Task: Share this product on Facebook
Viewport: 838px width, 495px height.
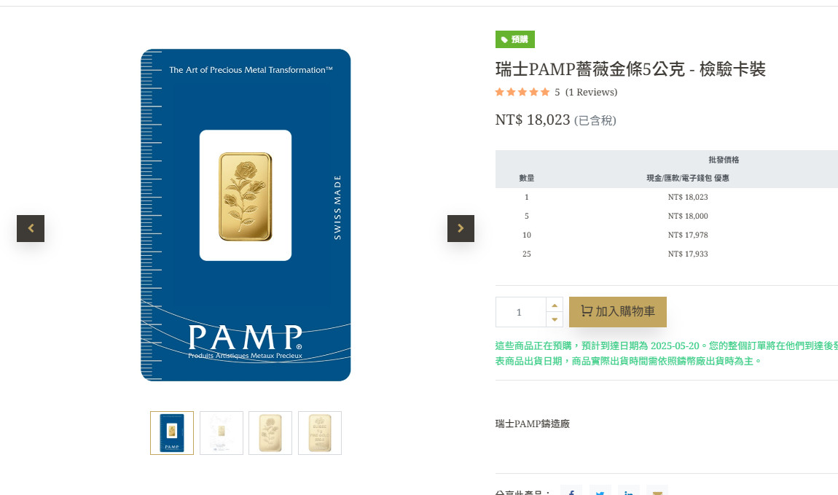Action: pyautogui.click(x=571, y=491)
